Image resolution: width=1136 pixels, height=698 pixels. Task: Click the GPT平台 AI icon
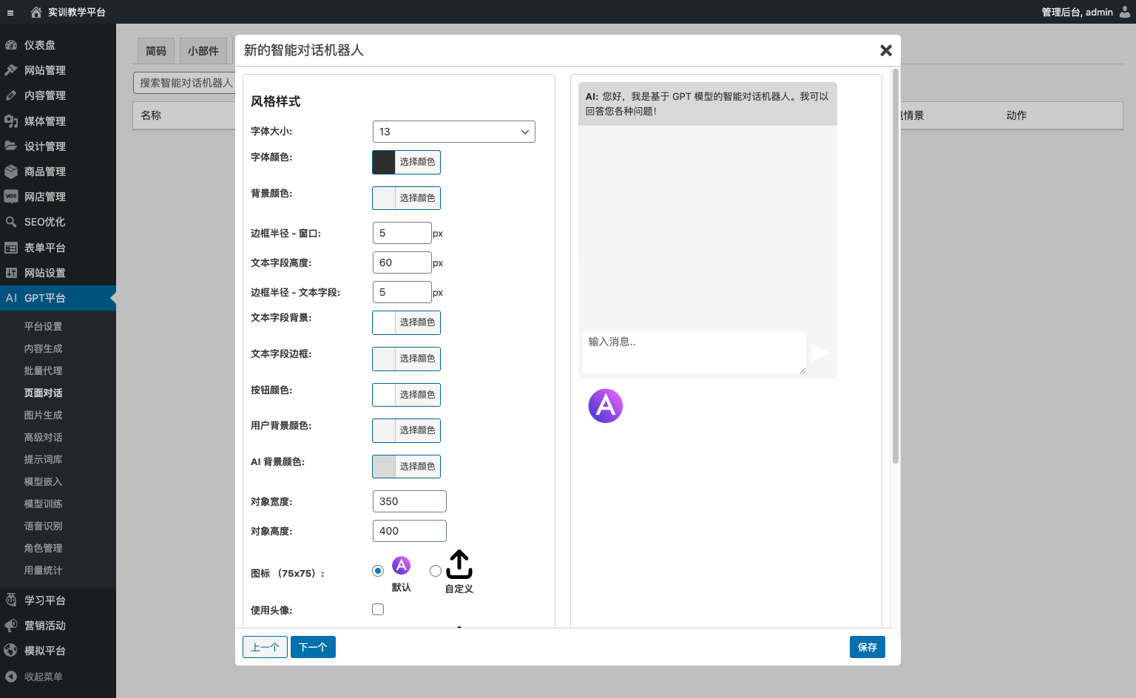point(11,298)
